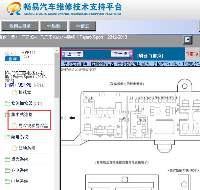Image resolution: width=200 pixels, height=190 pixels.
Task: Click 刷新当前页 link
Action: click(150, 56)
